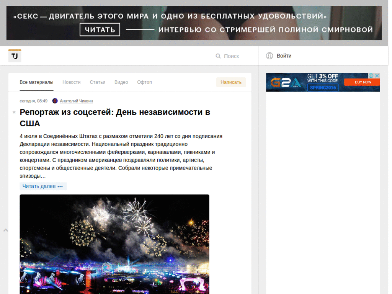Click the profile icon beside Войти
392x294 pixels.
[269, 56]
